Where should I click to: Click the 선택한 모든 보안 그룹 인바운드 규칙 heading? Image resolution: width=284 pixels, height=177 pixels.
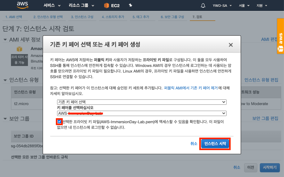(39, 157)
